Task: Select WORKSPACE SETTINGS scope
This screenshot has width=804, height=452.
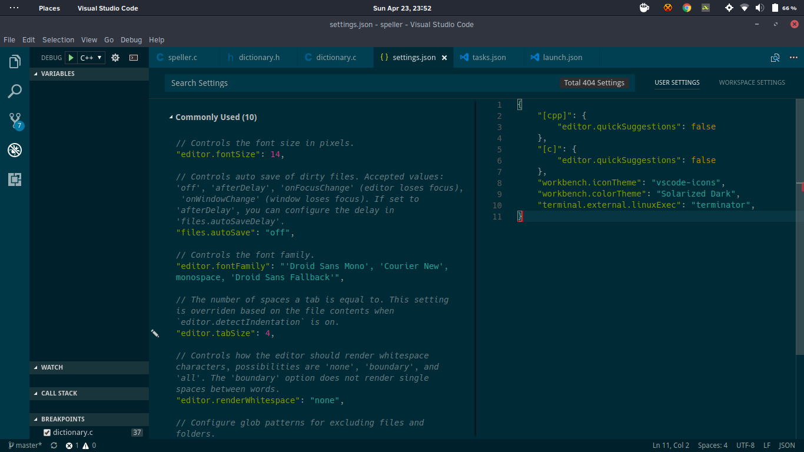Action: click(x=752, y=83)
